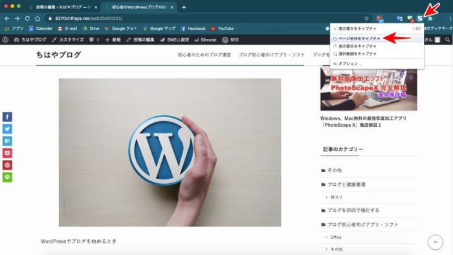Image resolution: width=453 pixels, height=255 pixels.
Task: Click the WordPress logo in admin bar
Action: 5,40
